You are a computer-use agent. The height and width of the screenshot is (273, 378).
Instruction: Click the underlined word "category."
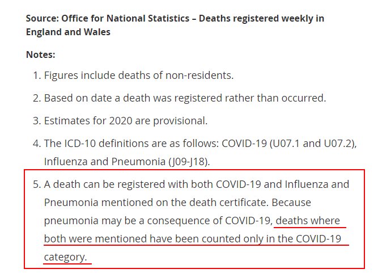coord(66,257)
